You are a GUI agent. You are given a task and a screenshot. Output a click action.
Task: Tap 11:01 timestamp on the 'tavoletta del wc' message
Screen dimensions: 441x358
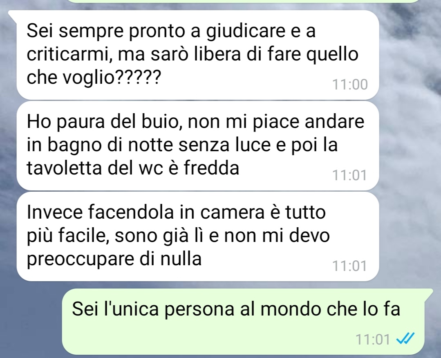click(350, 175)
